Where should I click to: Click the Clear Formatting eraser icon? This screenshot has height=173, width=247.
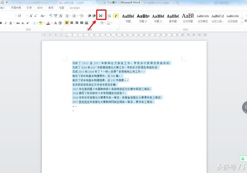[x=51, y=16]
